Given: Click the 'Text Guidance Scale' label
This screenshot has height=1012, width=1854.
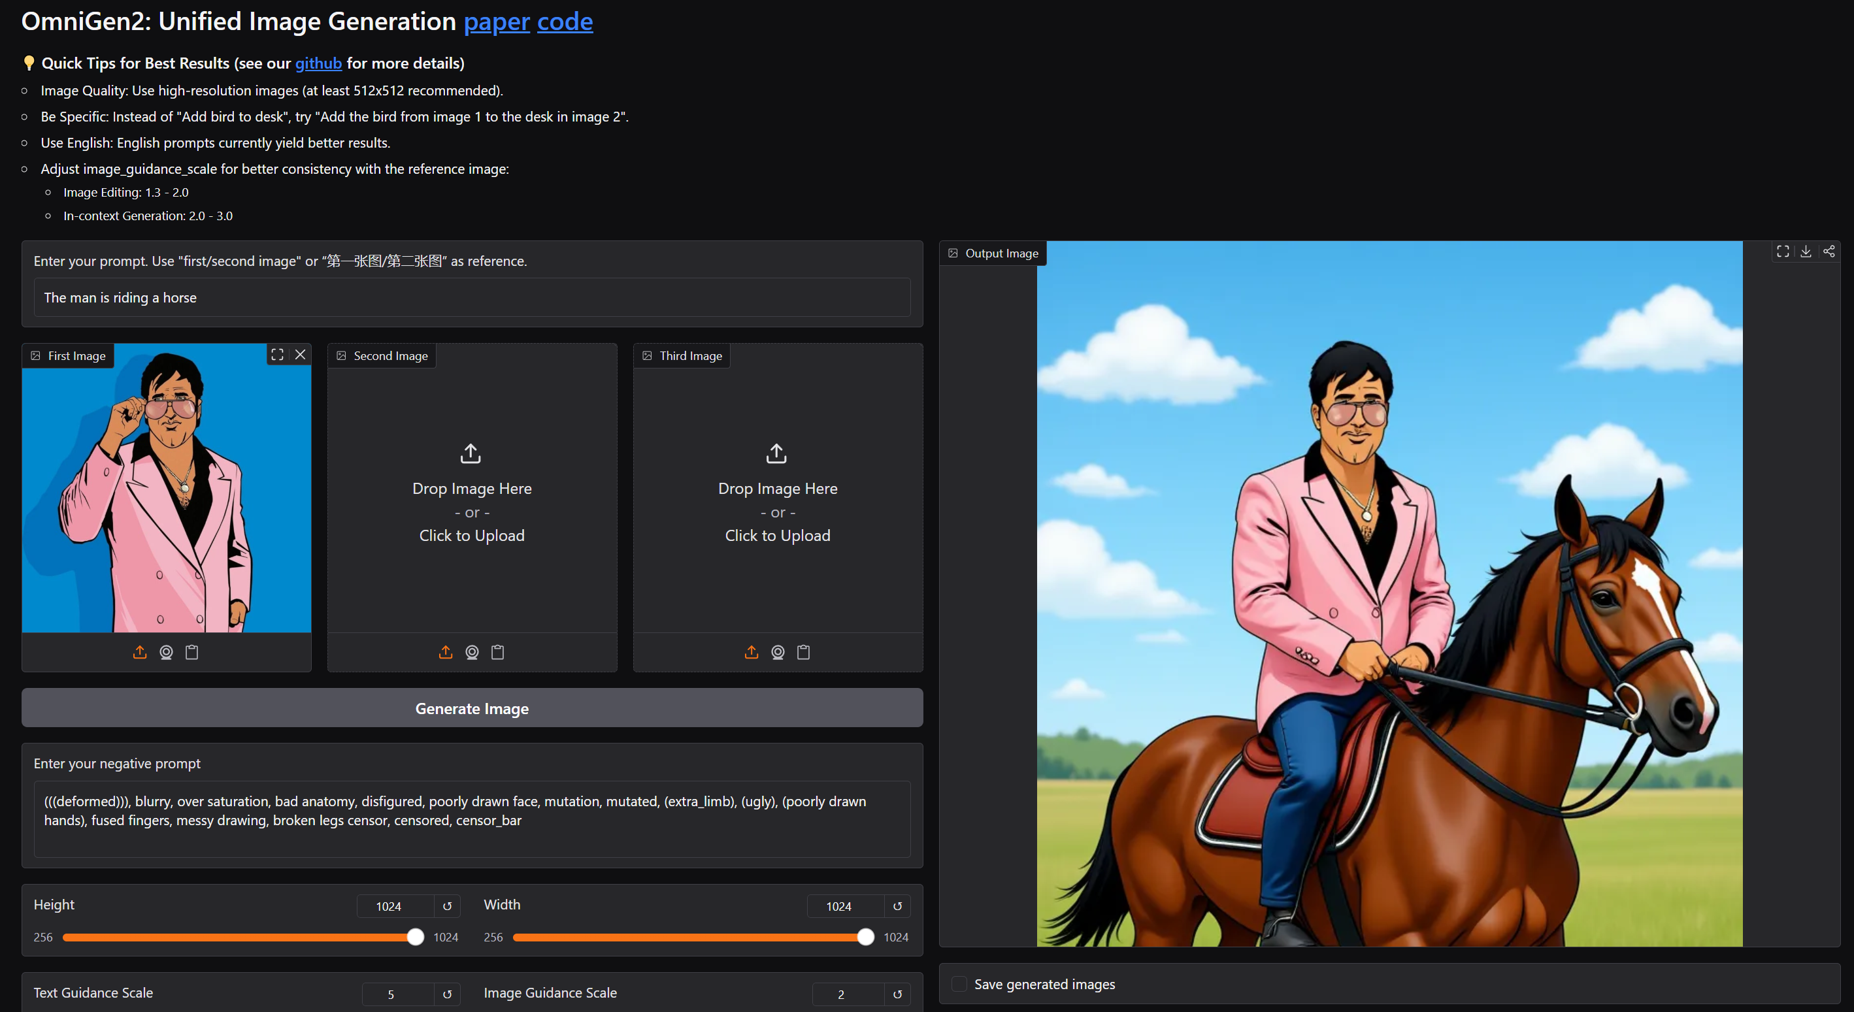Looking at the screenshot, I should pyautogui.click(x=93, y=992).
